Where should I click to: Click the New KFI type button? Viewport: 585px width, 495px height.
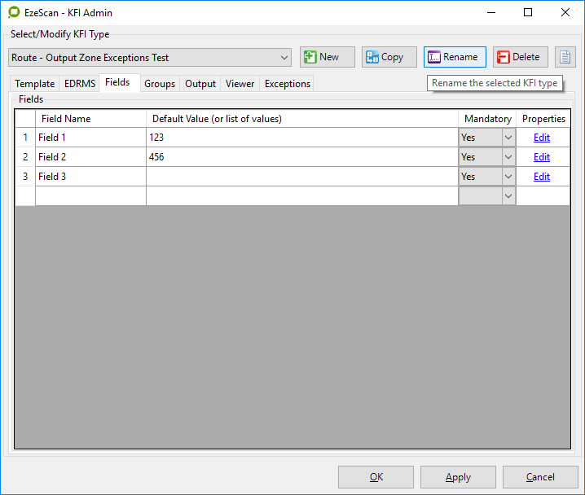point(328,57)
